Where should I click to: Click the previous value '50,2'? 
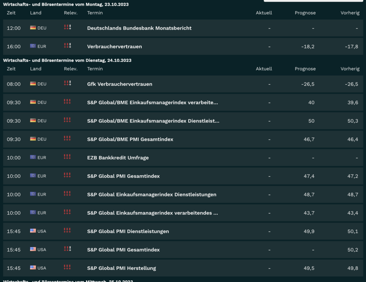tap(353, 250)
